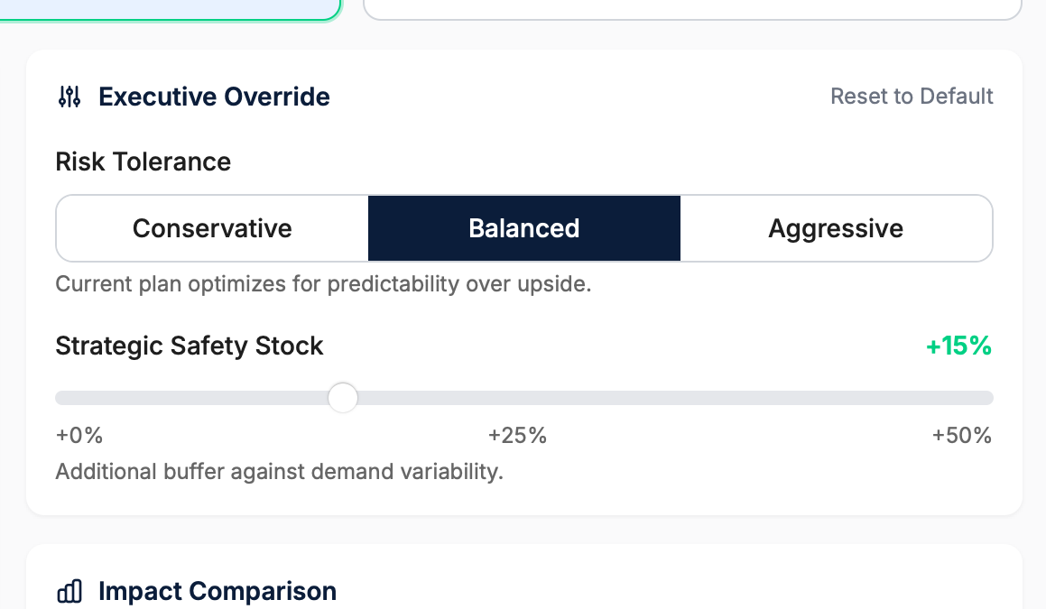Click the green +15% safety stock value
The width and height of the screenshot is (1046, 609).
[958, 346]
